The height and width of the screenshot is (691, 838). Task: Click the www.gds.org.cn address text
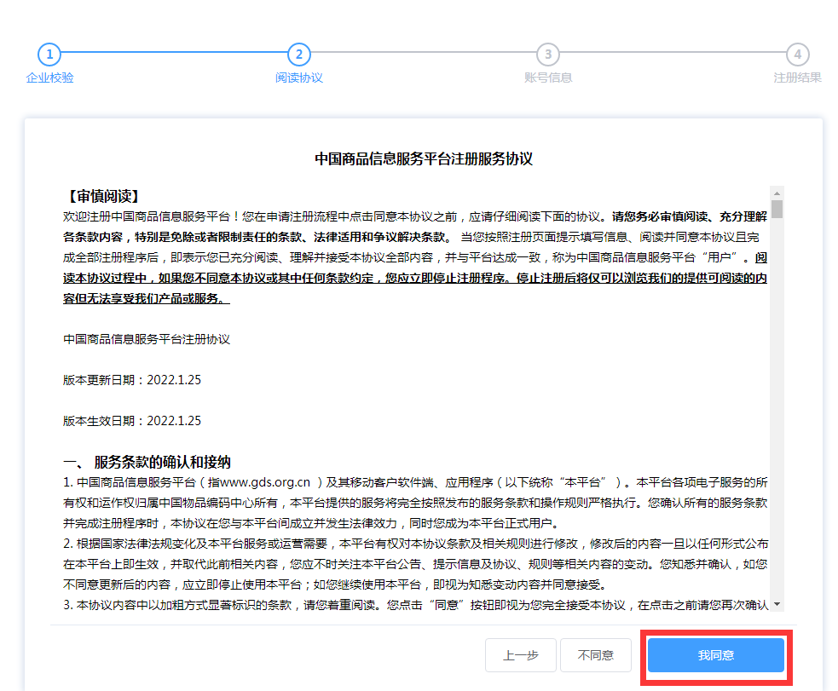pyautogui.click(x=265, y=482)
